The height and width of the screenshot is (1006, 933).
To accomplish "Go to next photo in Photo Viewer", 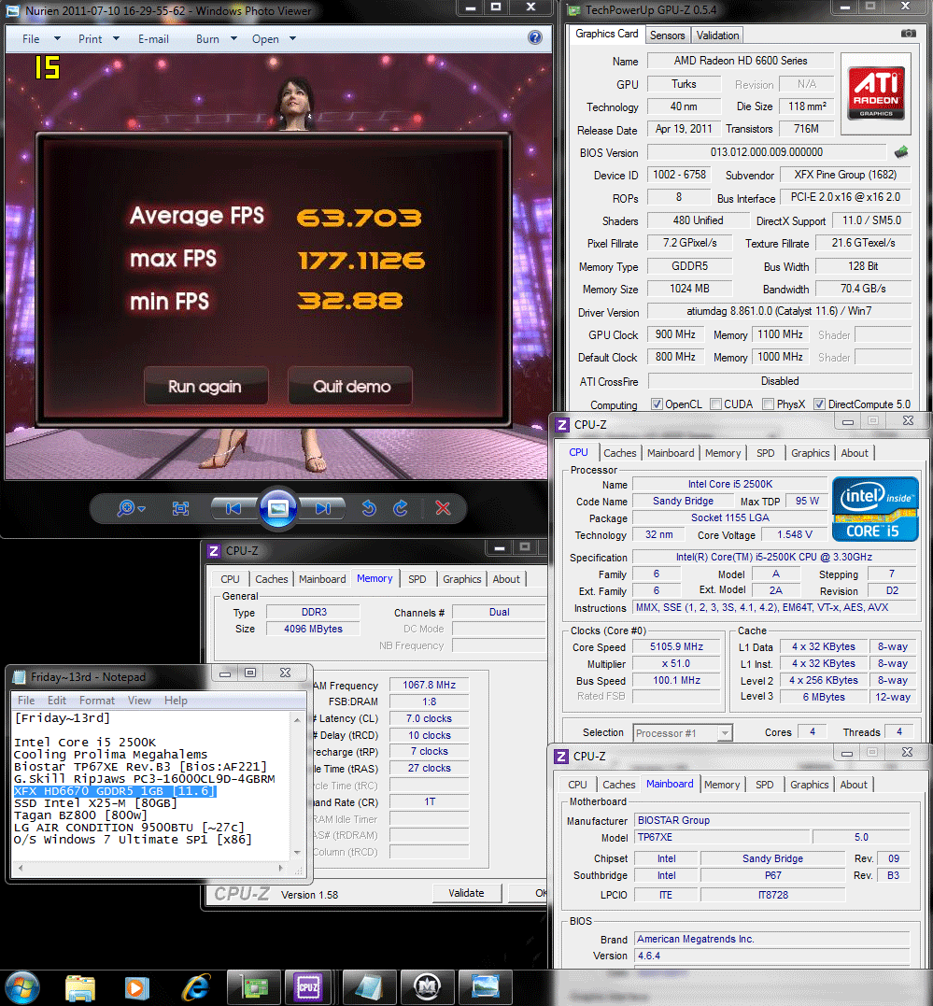I will point(323,509).
